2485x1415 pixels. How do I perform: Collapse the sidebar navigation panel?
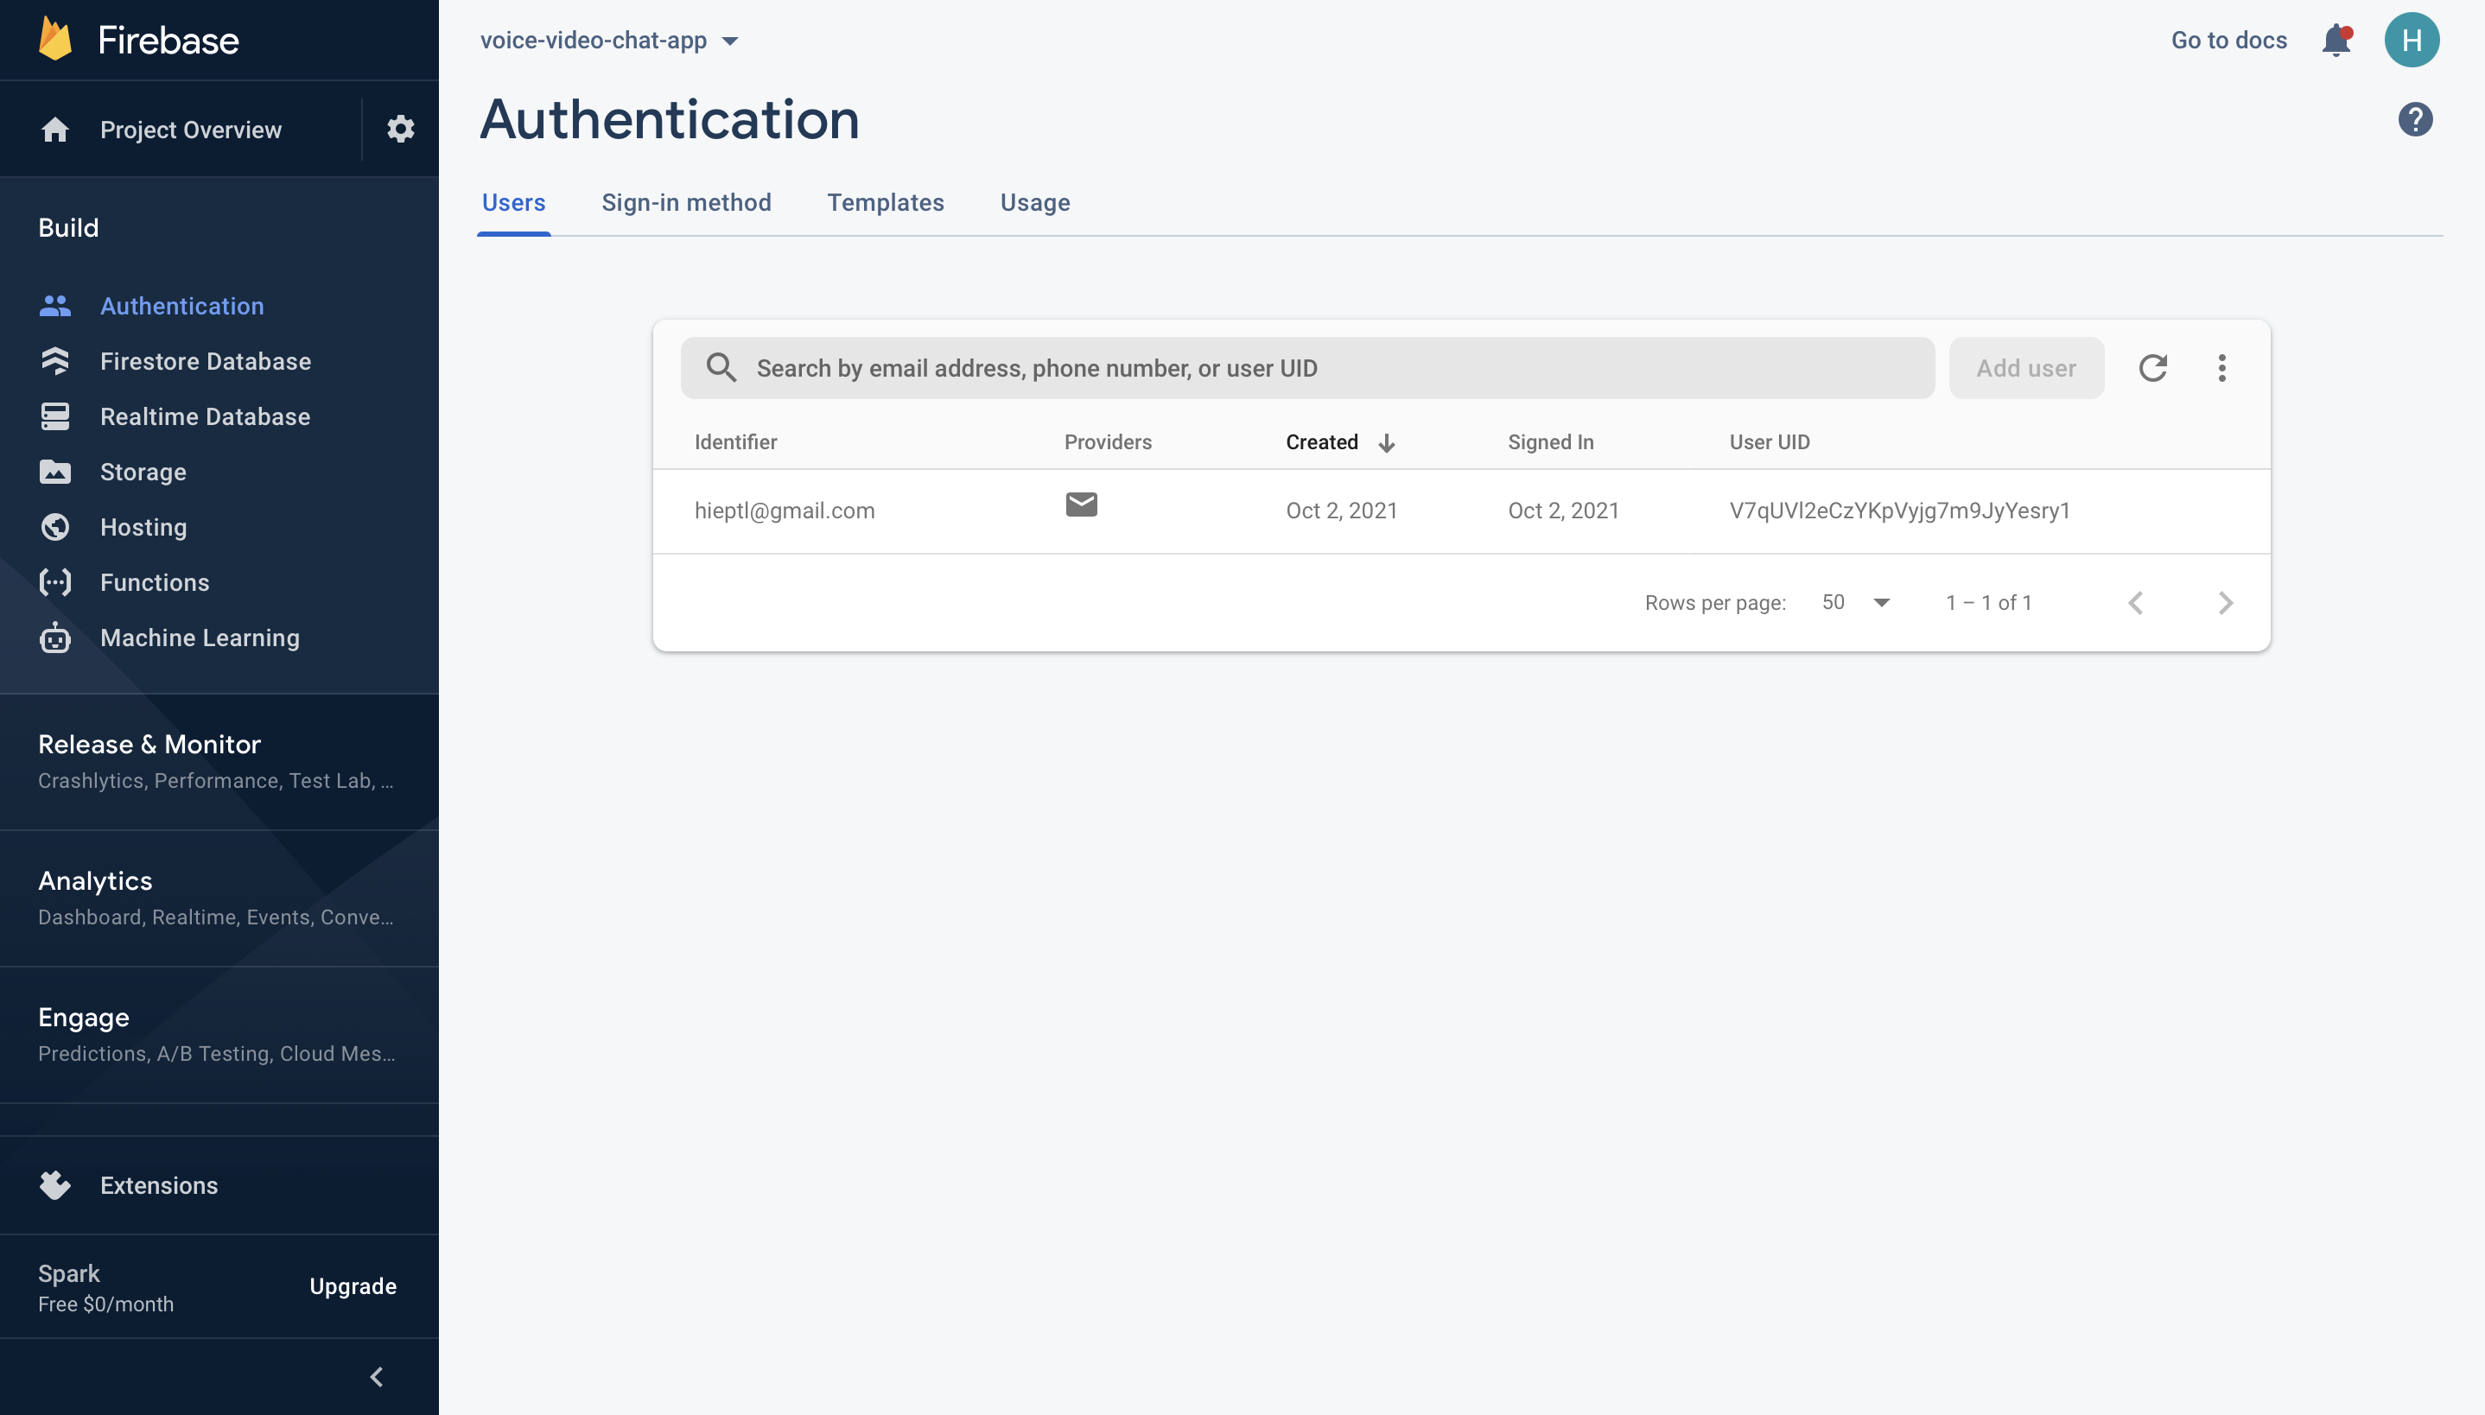[x=378, y=1376]
